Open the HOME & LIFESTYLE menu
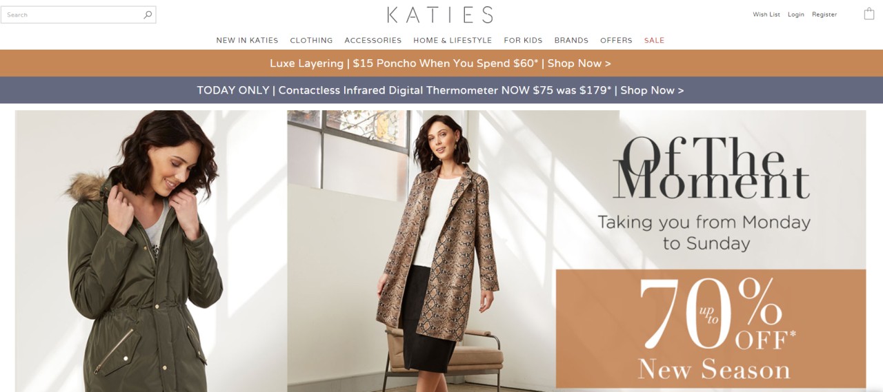 click(453, 41)
